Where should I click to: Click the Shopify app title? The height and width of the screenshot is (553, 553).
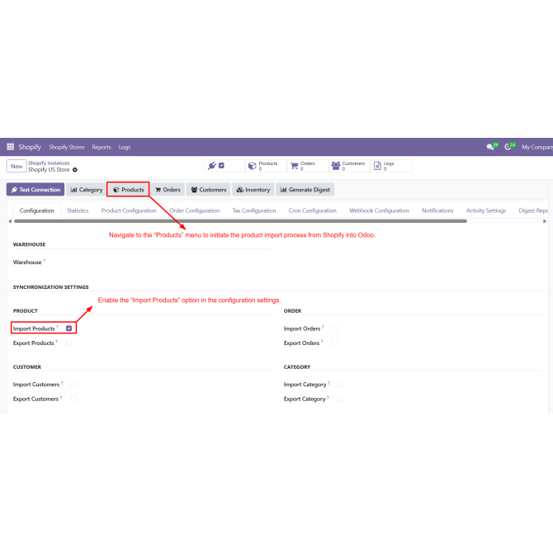pos(30,147)
